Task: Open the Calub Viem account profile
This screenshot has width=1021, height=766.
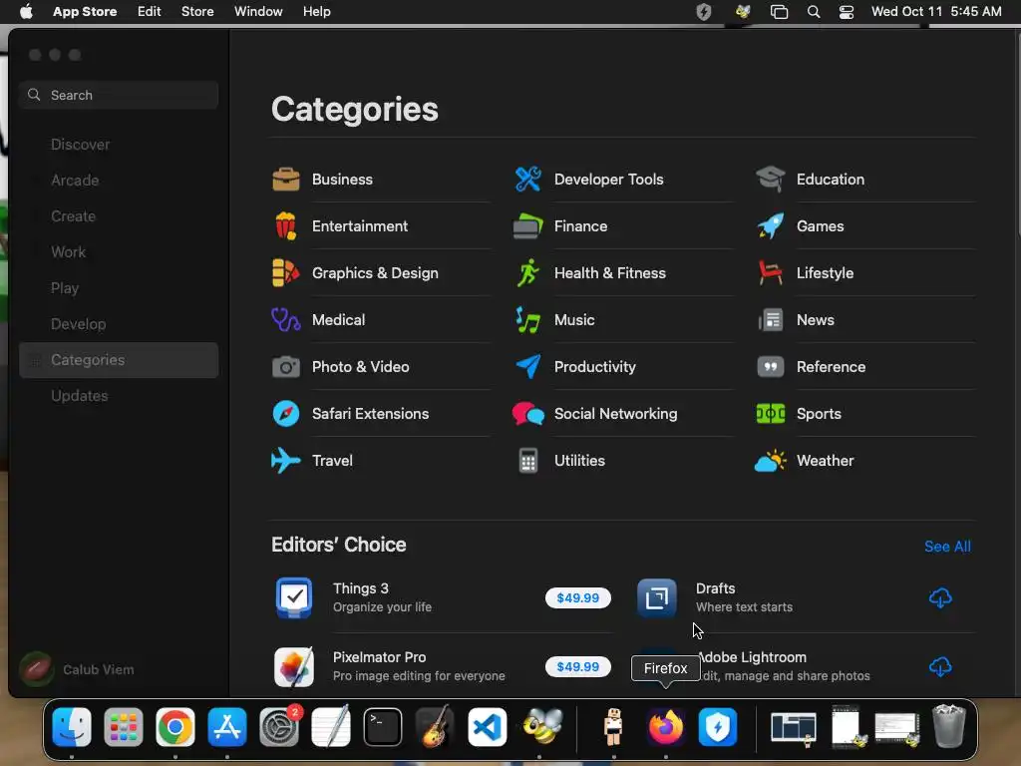Action: [x=77, y=669]
